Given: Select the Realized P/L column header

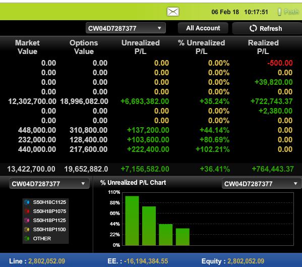Looking at the screenshot, I should 263,47.
